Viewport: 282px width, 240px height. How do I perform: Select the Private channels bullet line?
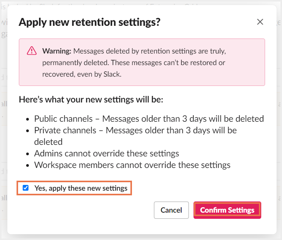click(135, 130)
